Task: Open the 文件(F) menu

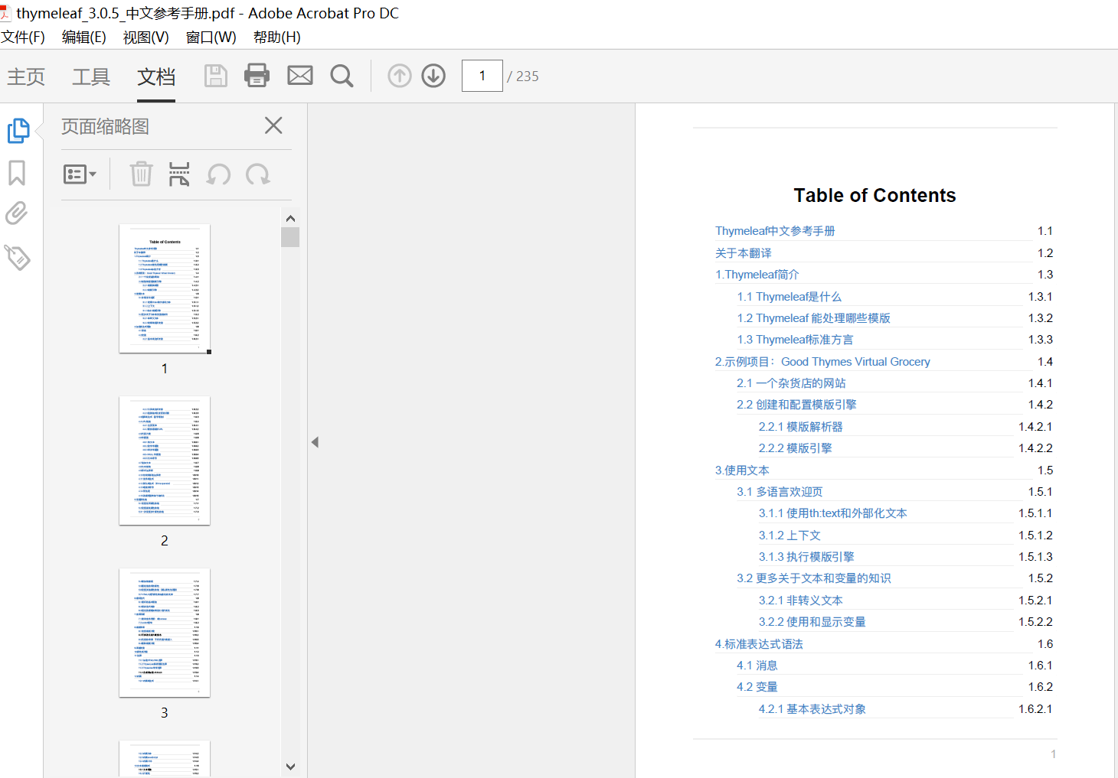Action: [23, 37]
